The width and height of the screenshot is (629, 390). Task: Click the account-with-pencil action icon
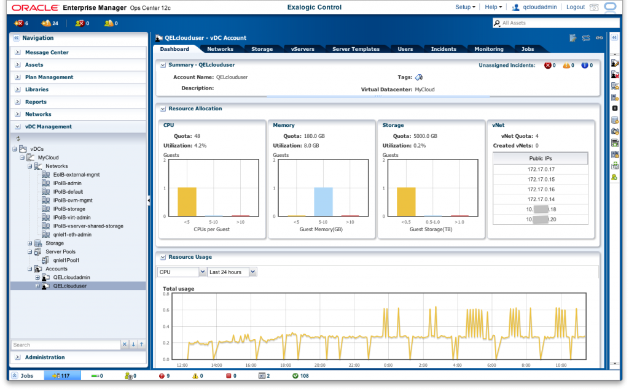[615, 63]
